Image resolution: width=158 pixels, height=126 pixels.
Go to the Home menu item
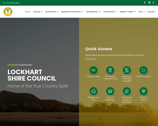click(27, 12)
